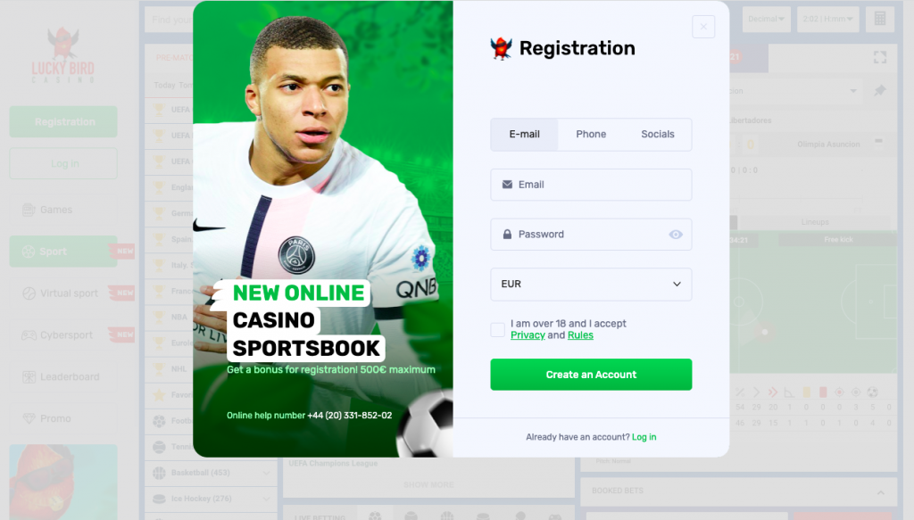This screenshot has width=914, height=520.
Task: Click into the Email input field
Action: pos(591,185)
